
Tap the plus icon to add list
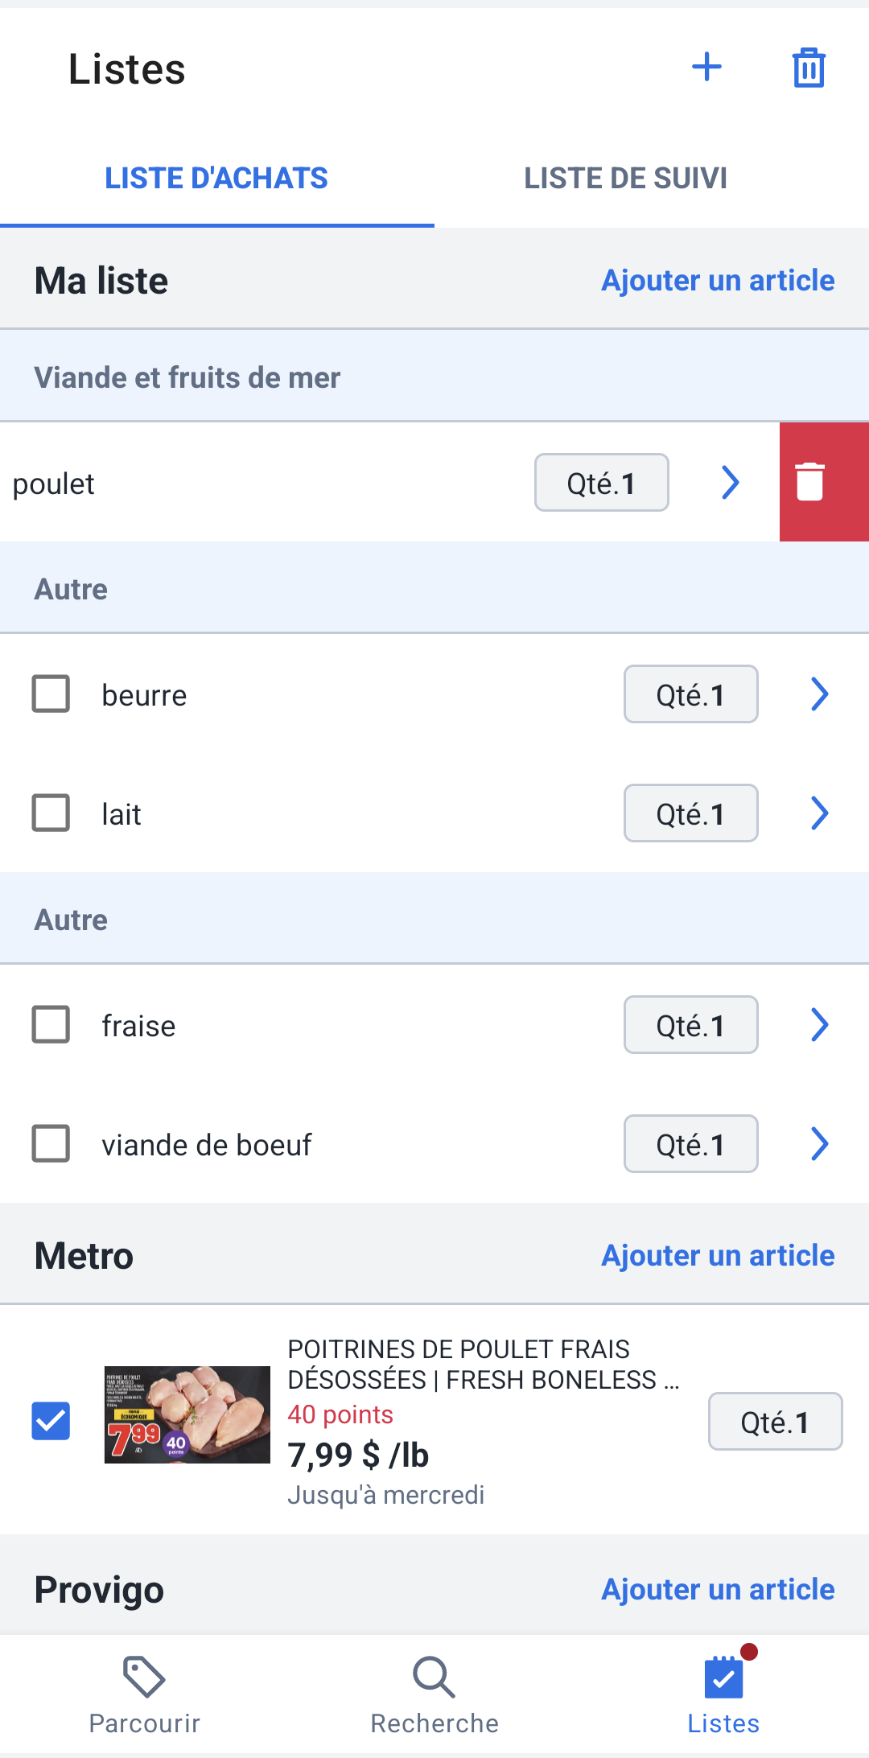coord(706,67)
